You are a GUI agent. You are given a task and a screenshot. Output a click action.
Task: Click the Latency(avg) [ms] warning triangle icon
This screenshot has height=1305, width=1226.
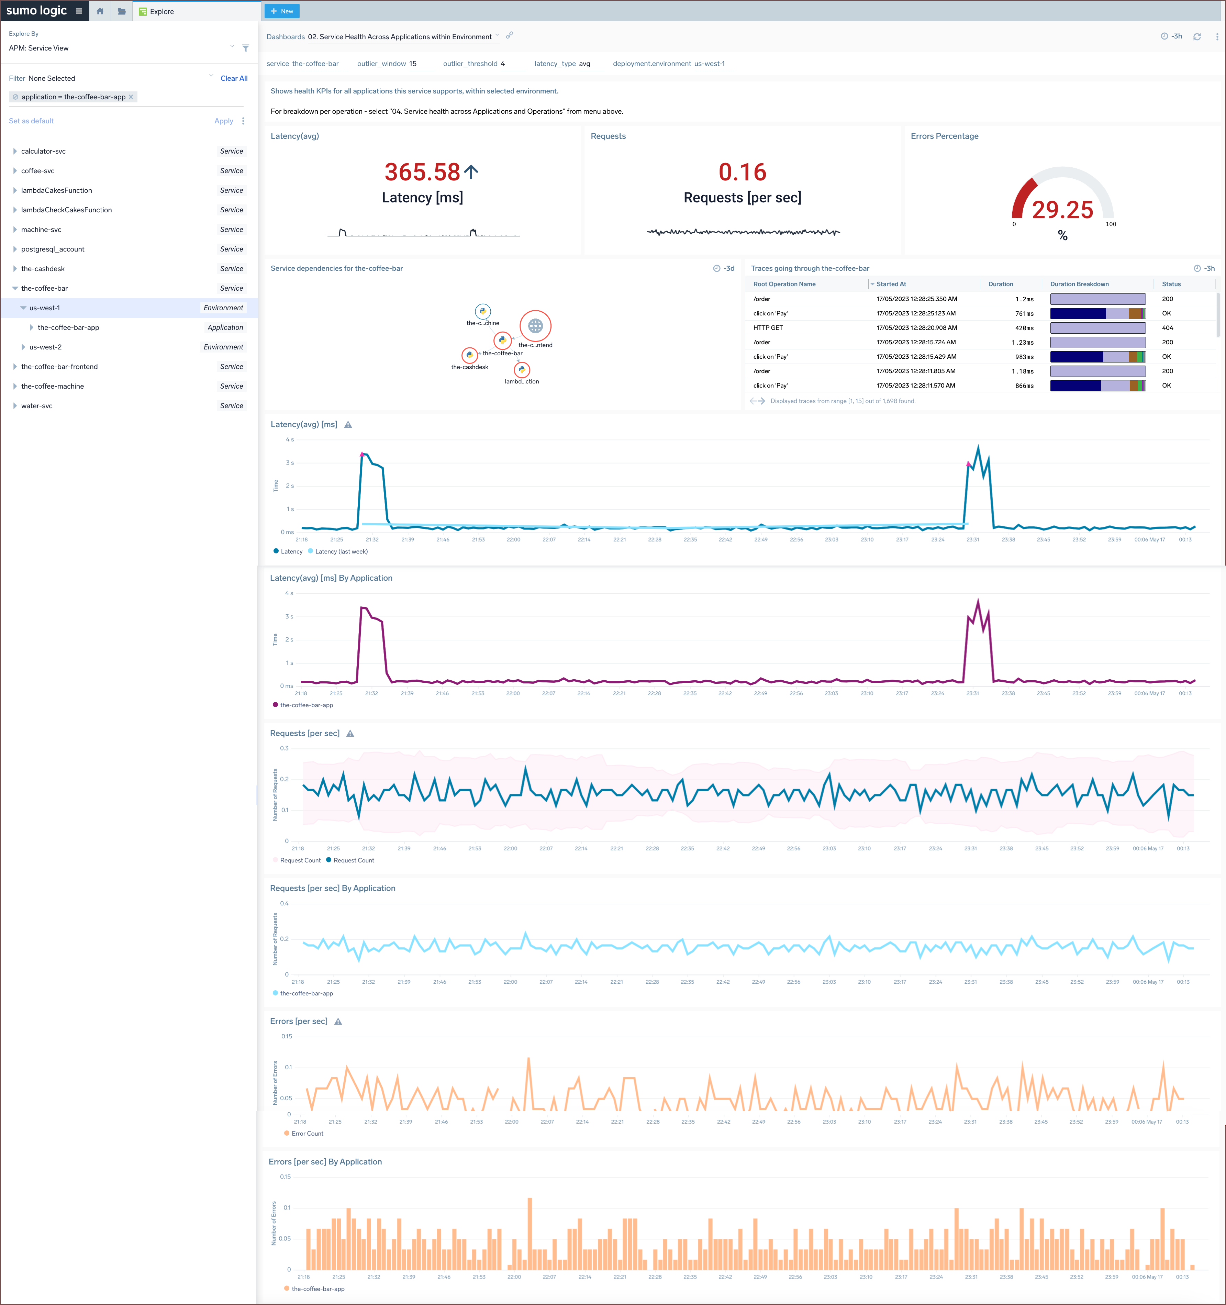tap(348, 425)
